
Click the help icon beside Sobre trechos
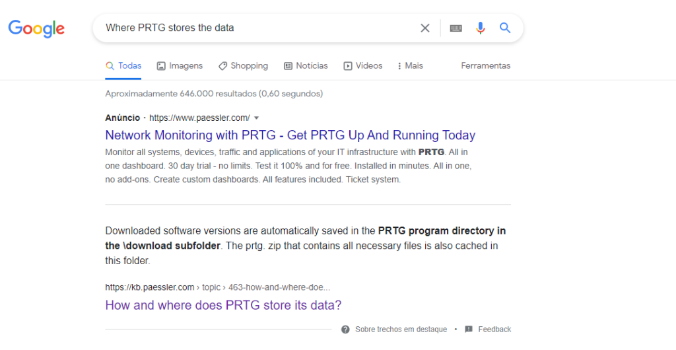345,329
